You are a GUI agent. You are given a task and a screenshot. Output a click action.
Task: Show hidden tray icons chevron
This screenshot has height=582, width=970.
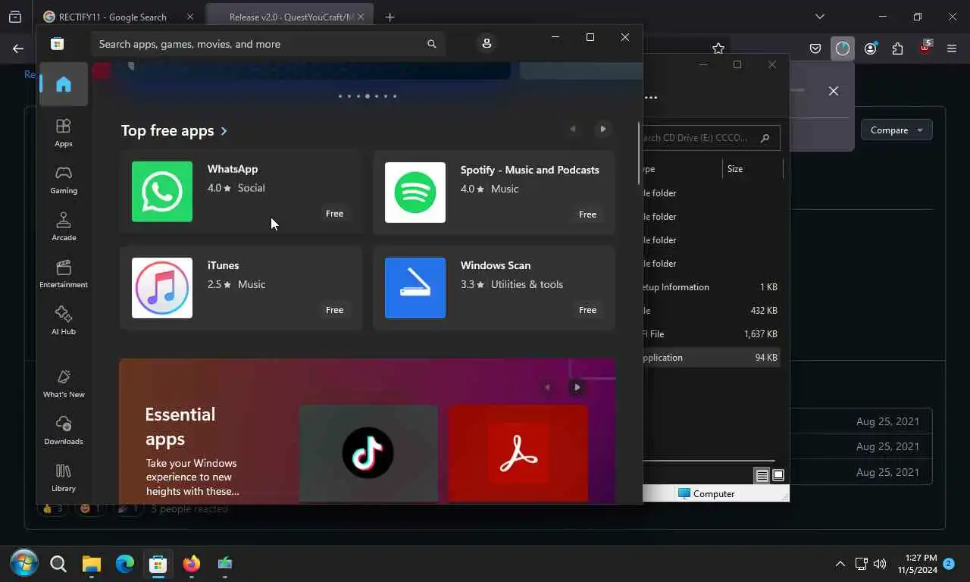840,564
